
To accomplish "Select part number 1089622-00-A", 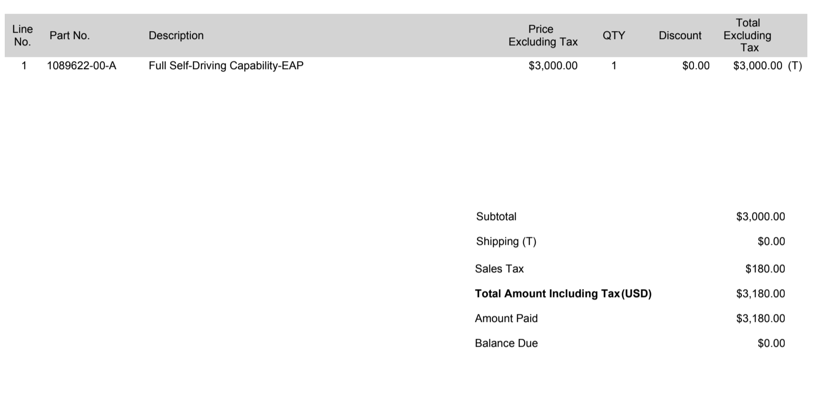I will [82, 66].
